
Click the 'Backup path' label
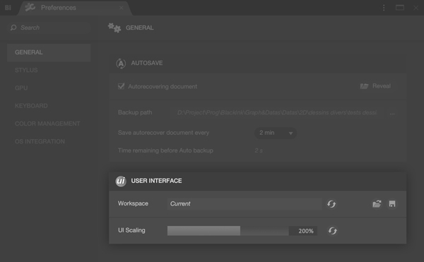[x=135, y=112]
